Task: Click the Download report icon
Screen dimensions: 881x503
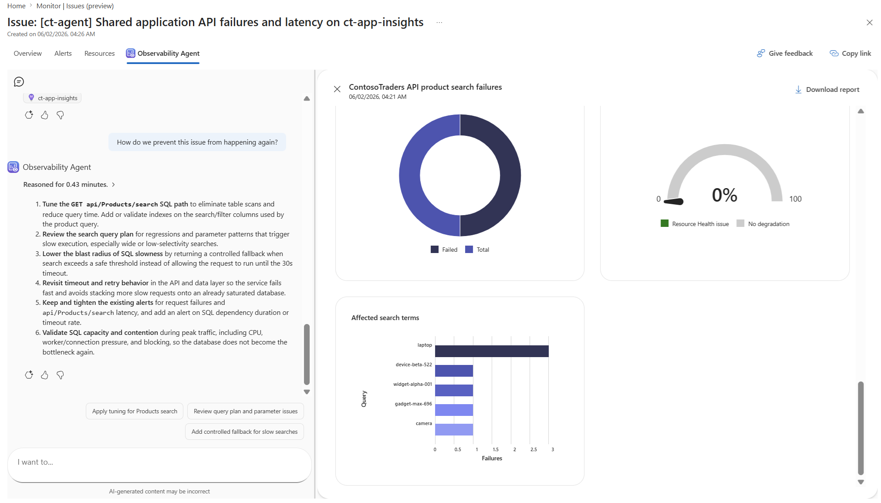Action: pos(798,90)
